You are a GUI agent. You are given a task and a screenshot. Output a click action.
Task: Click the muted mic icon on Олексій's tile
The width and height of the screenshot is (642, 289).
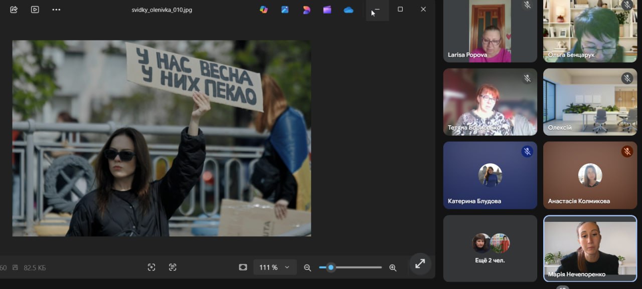(627, 78)
